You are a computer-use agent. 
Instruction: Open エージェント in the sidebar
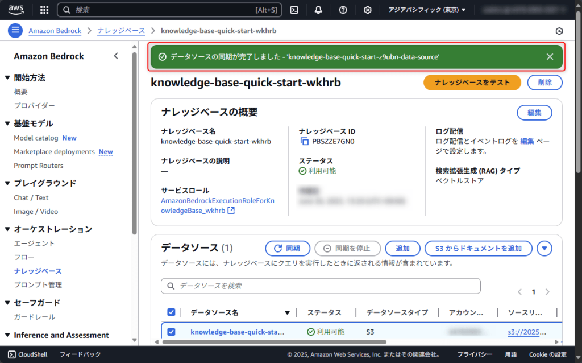point(34,244)
